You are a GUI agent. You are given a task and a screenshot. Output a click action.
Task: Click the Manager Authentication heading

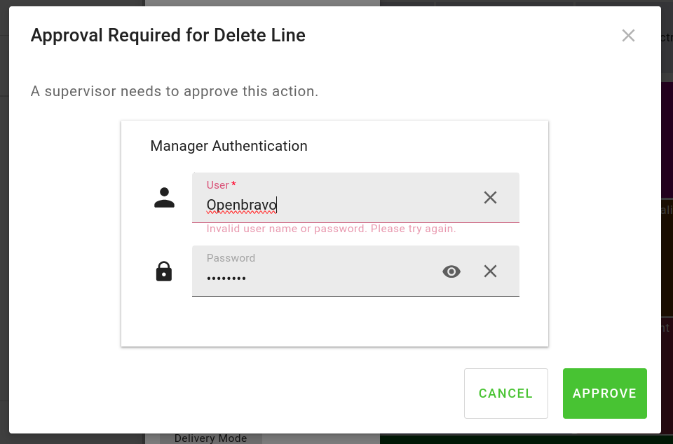[229, 146]
